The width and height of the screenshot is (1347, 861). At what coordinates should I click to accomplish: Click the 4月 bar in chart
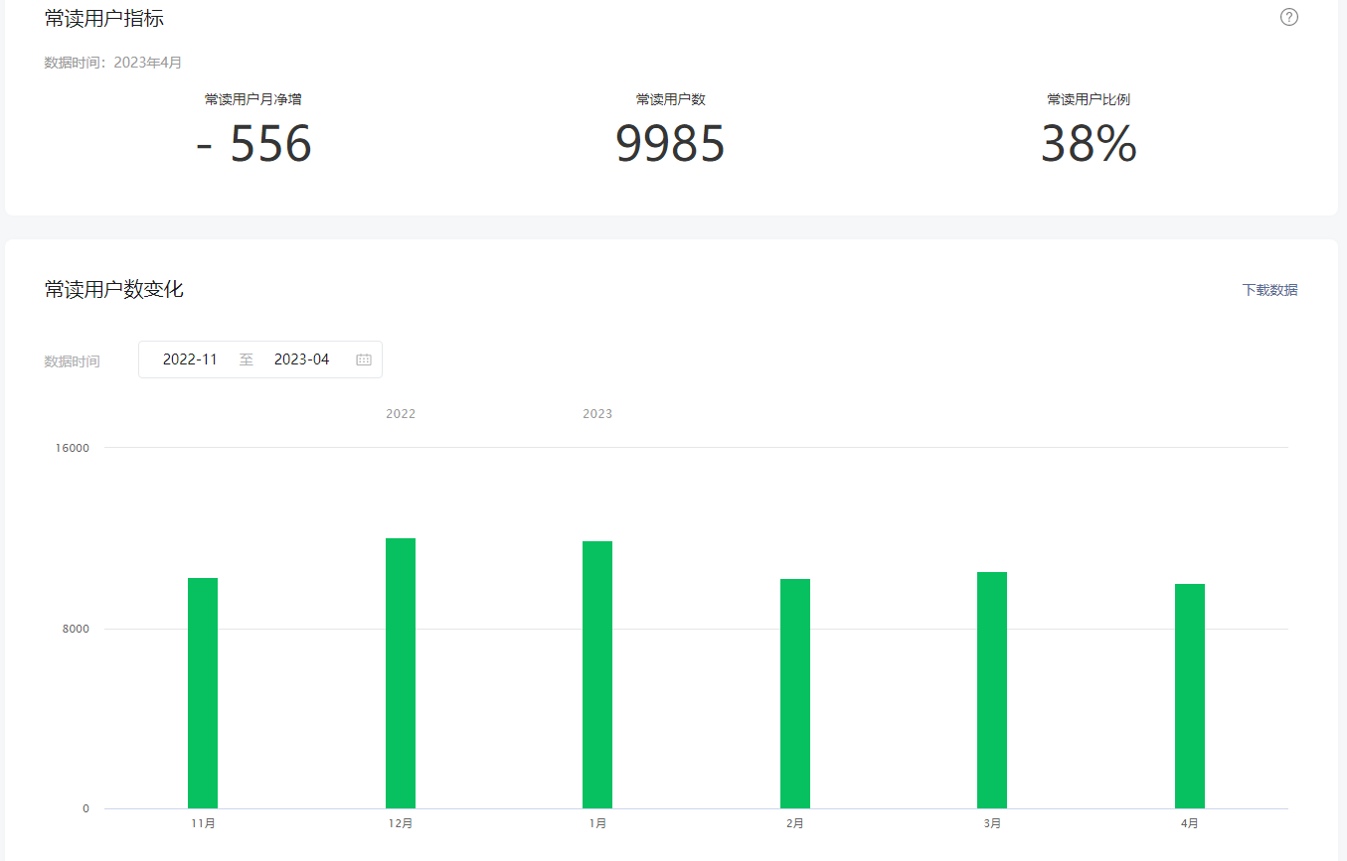1190,696
